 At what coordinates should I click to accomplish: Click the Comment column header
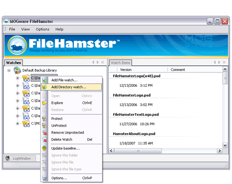tap(195, 70)
